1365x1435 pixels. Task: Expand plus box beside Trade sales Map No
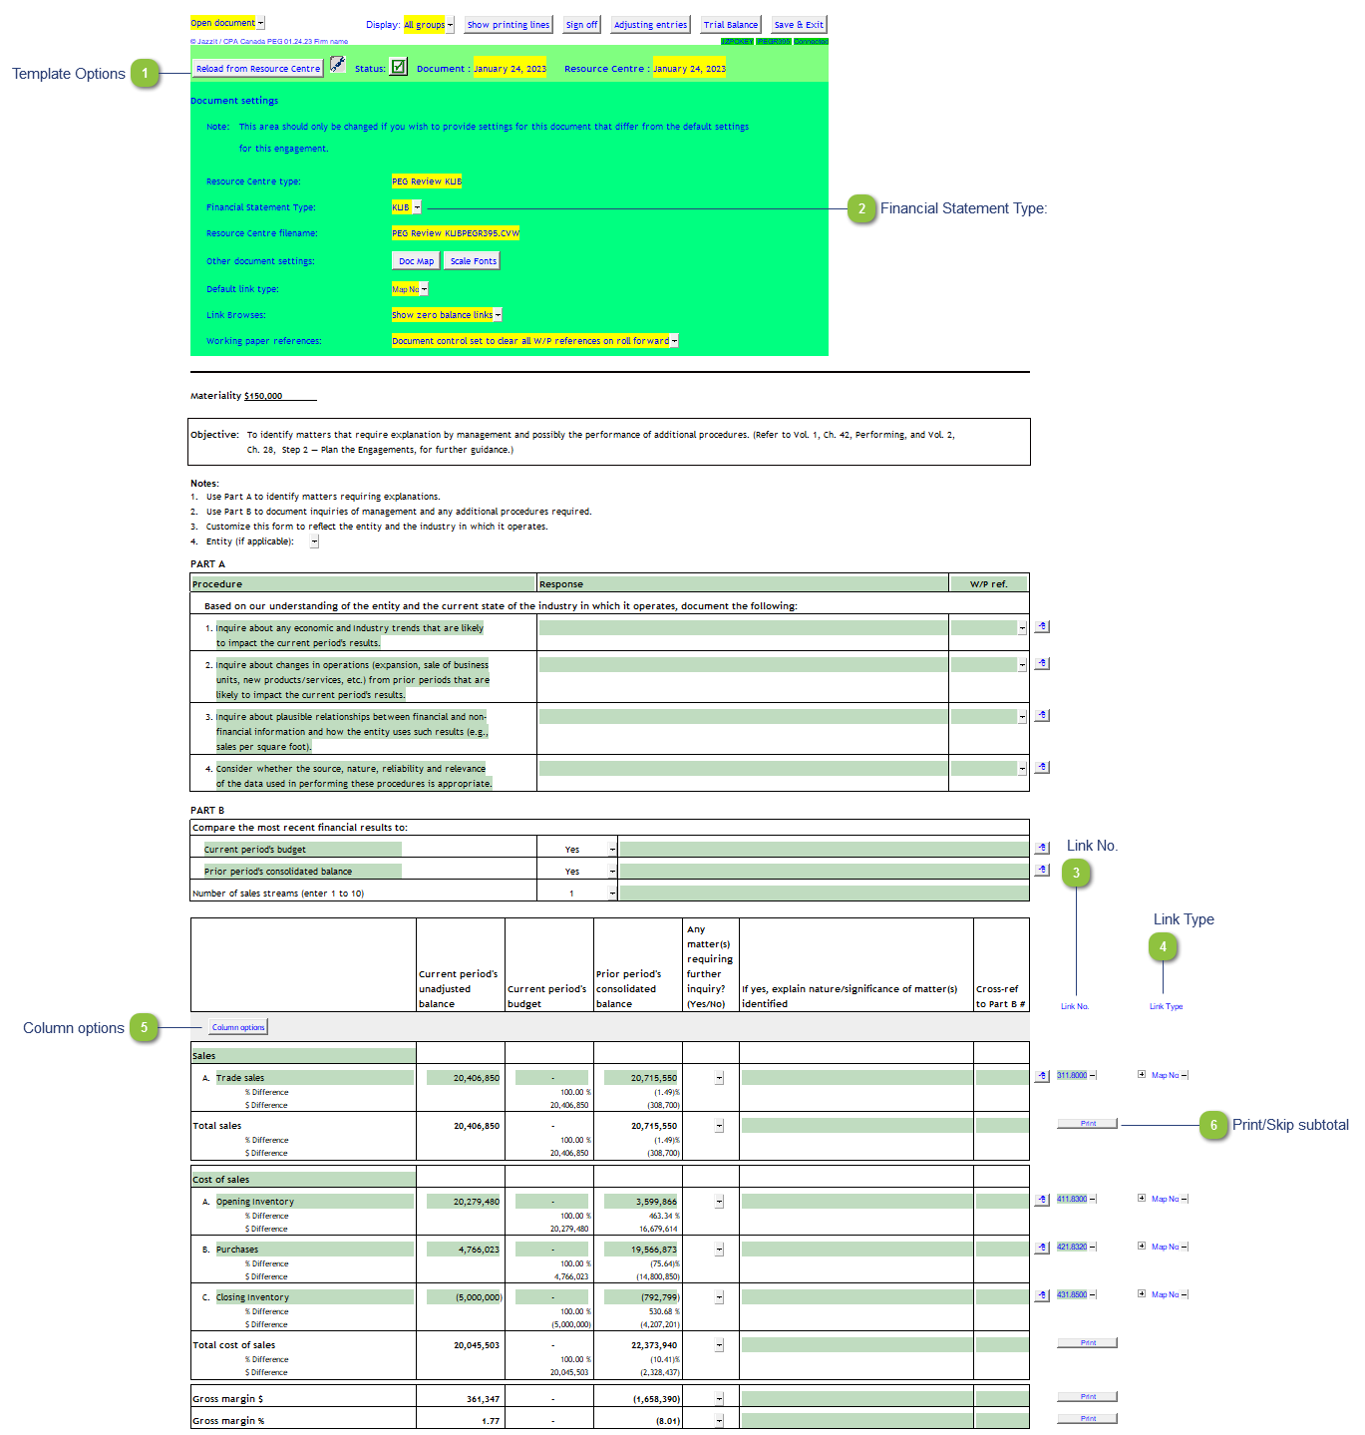click(x=1142, y=1074)
